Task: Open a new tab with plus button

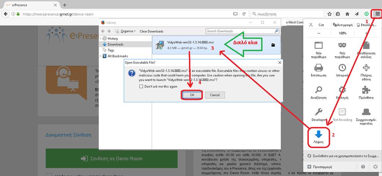Action: point(65,5)
